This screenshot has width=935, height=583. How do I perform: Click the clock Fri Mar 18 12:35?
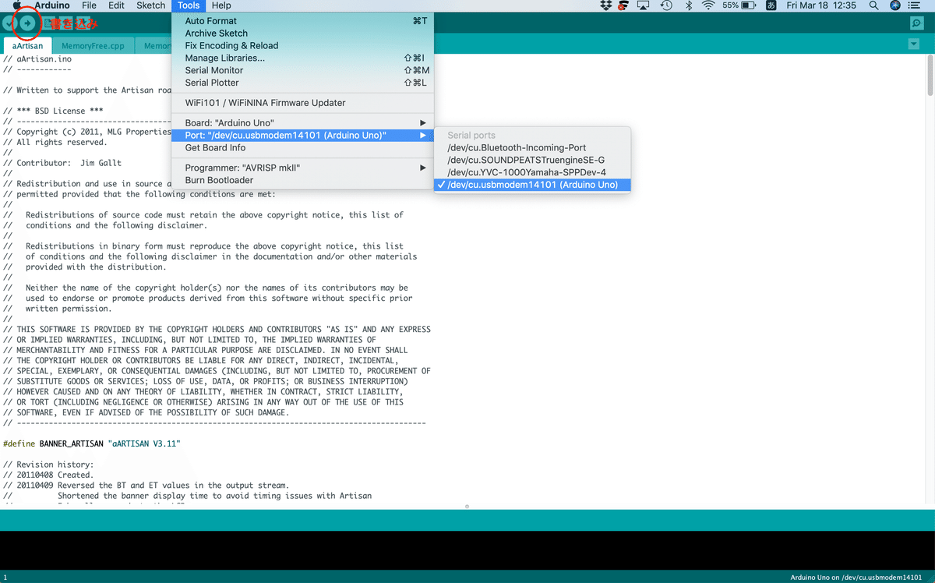point(821,5)
